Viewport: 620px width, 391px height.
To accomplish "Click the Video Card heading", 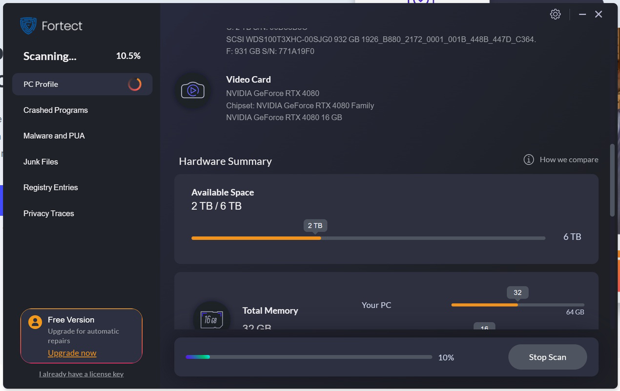I will pos(248,80).
